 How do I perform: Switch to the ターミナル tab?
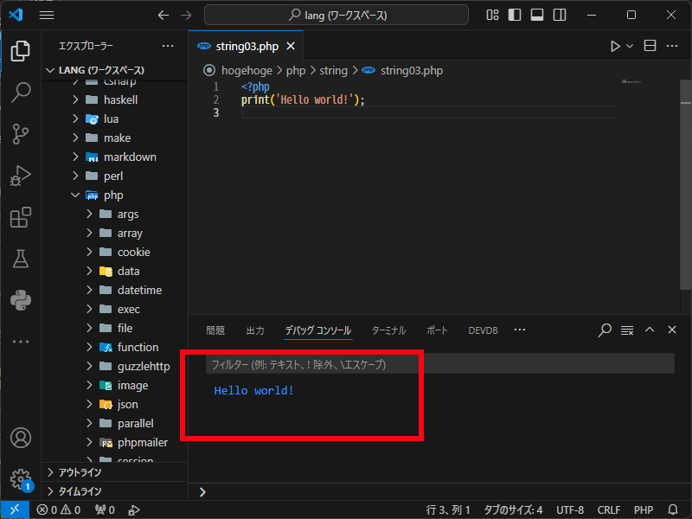click(388, 330)
